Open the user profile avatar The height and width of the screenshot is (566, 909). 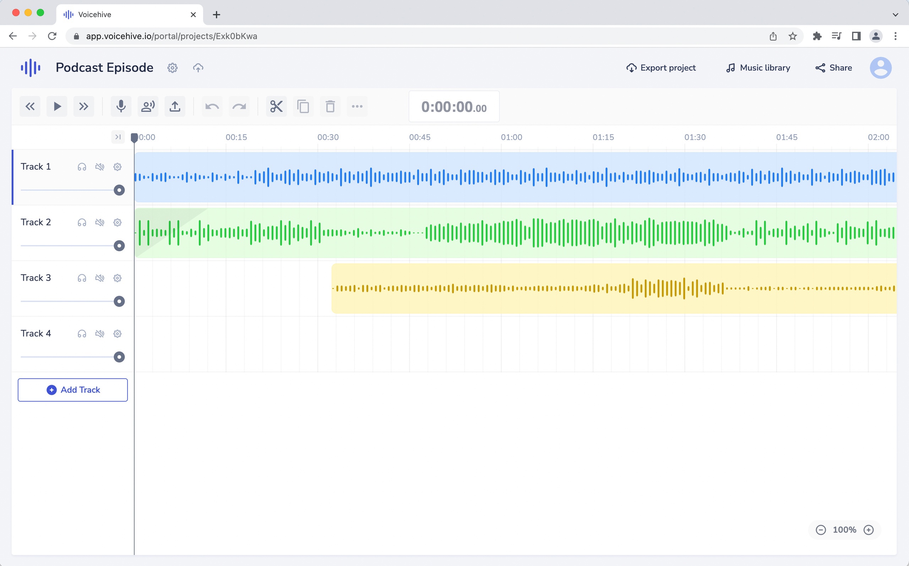(x=881, y=68)
